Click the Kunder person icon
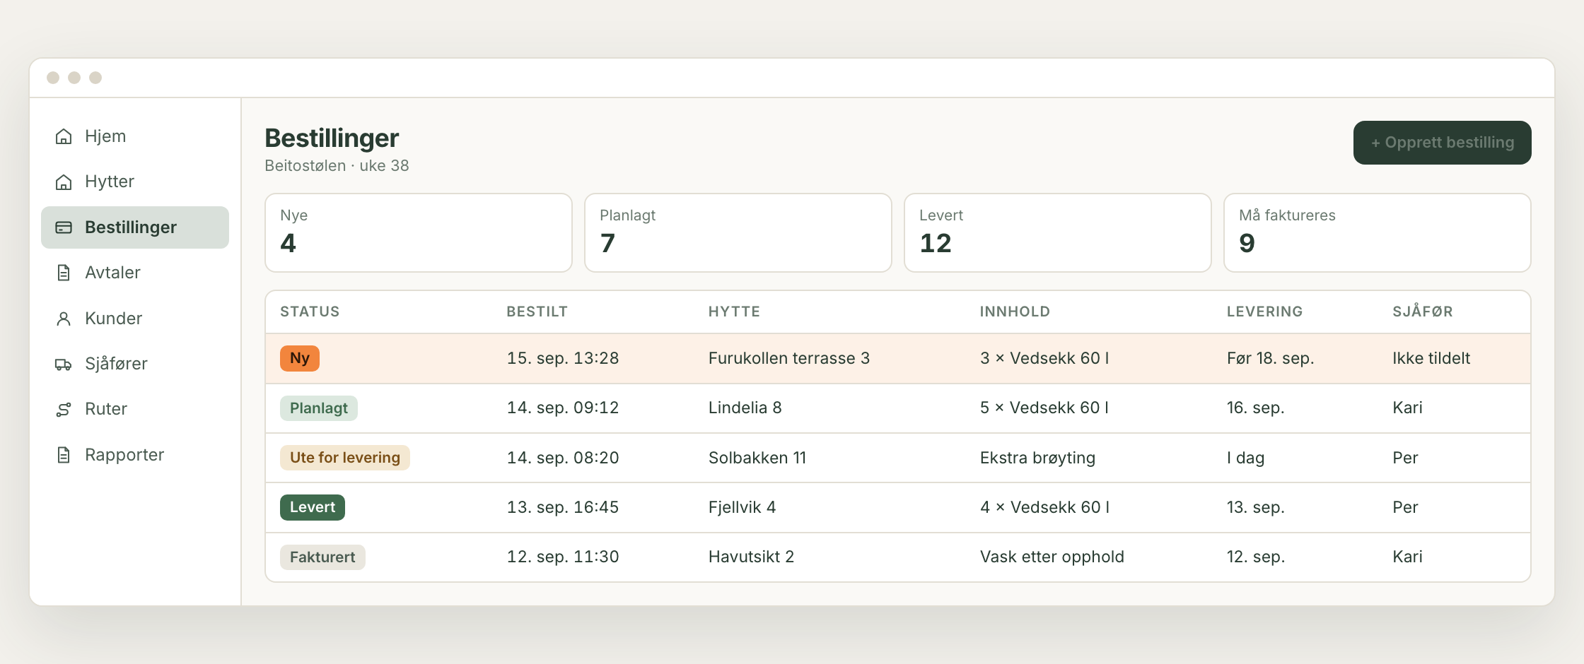Screen dimensions: 1584x664 point(64,319)
